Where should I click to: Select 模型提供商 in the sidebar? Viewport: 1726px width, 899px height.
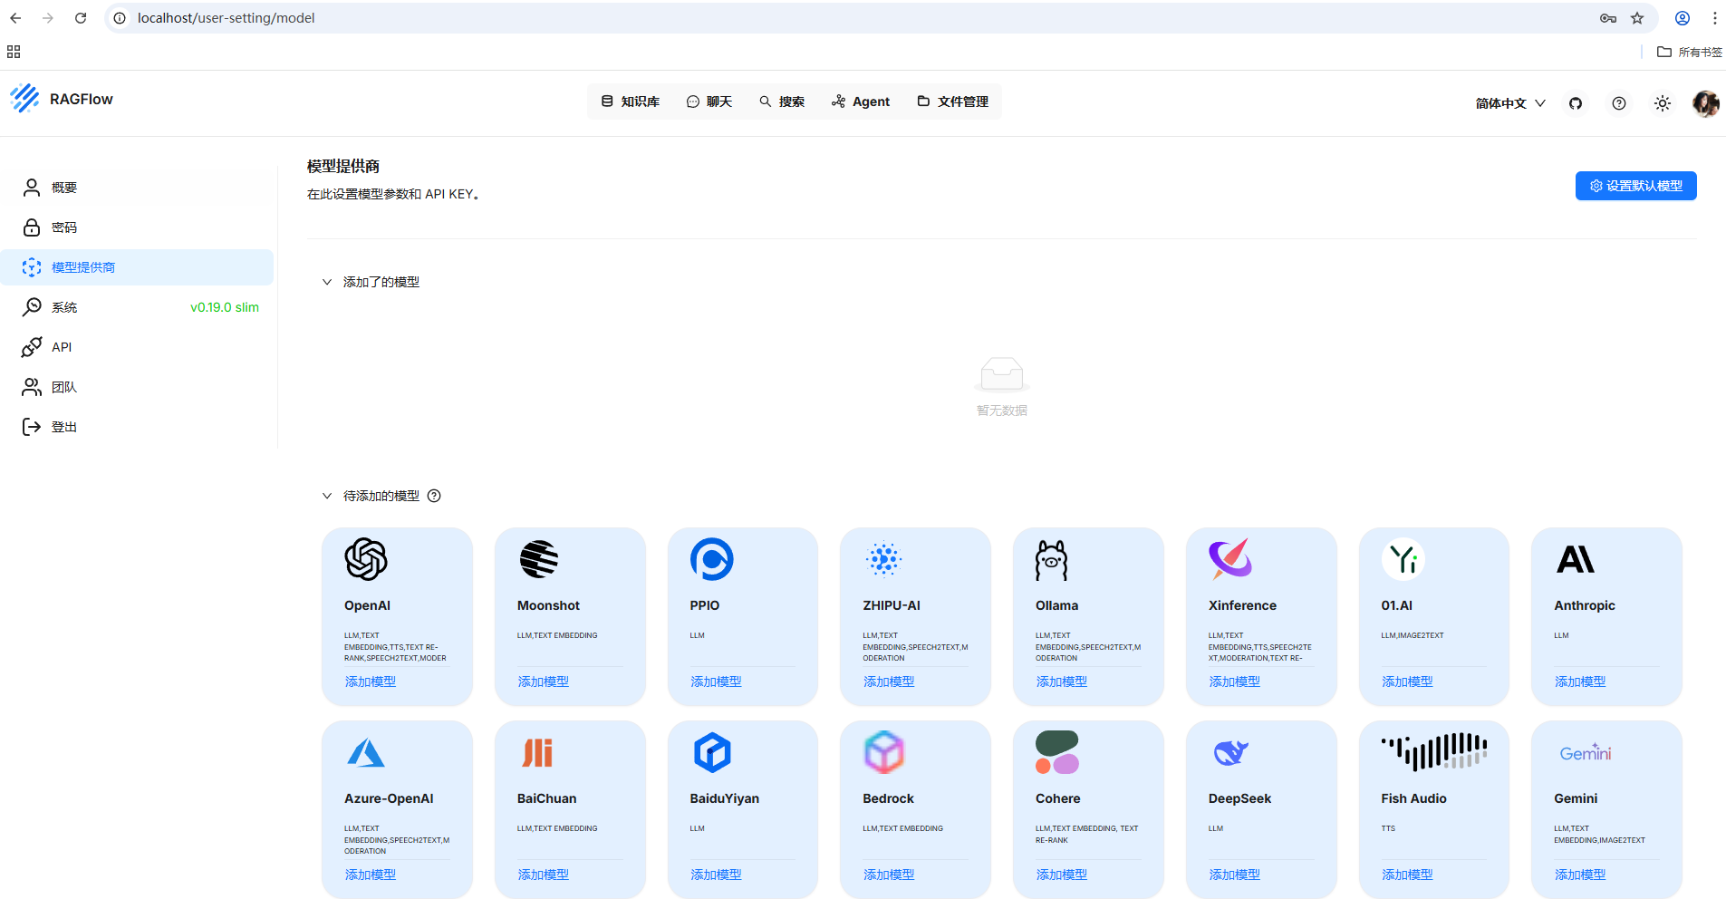[137, 267]
